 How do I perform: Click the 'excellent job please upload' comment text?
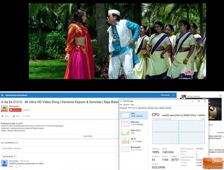26,163
